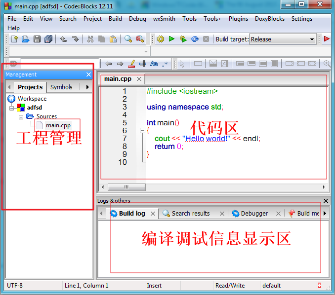Toggle match case Aa icon

click(x=154, y=64)
